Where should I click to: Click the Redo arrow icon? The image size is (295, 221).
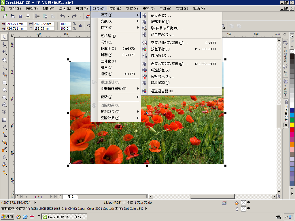[74, 16]
